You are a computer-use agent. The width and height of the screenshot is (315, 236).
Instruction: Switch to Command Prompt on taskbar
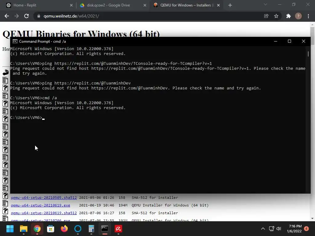pos(105,229)
